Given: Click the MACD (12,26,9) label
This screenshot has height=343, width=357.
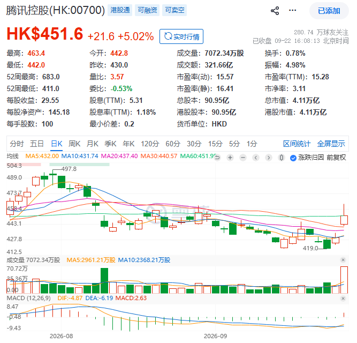Looking at the screenshot, I should tap(29, 298).
